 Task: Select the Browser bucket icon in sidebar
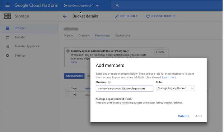click(x=7, y=28)
